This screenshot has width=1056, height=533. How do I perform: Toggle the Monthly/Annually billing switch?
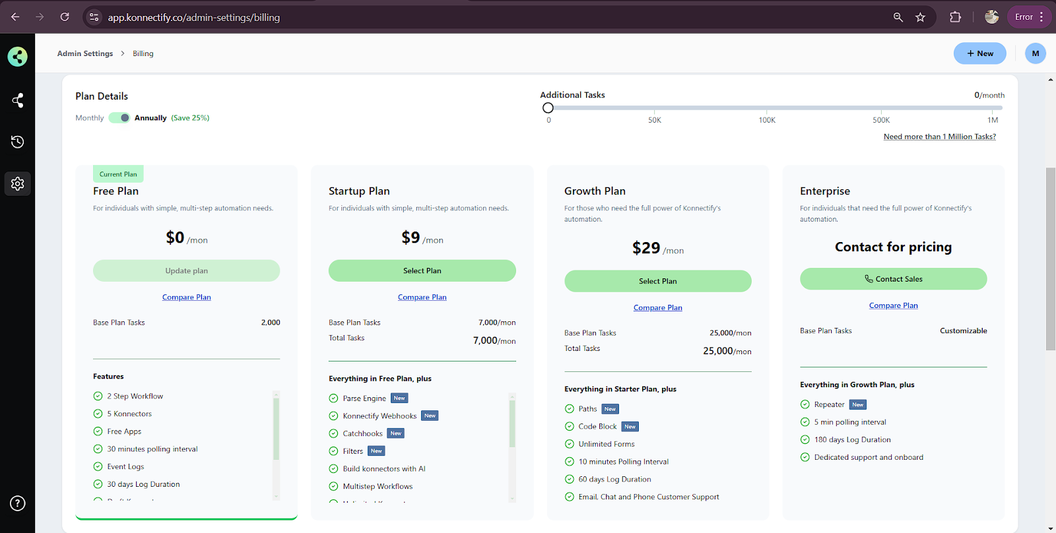click(119, 118)
